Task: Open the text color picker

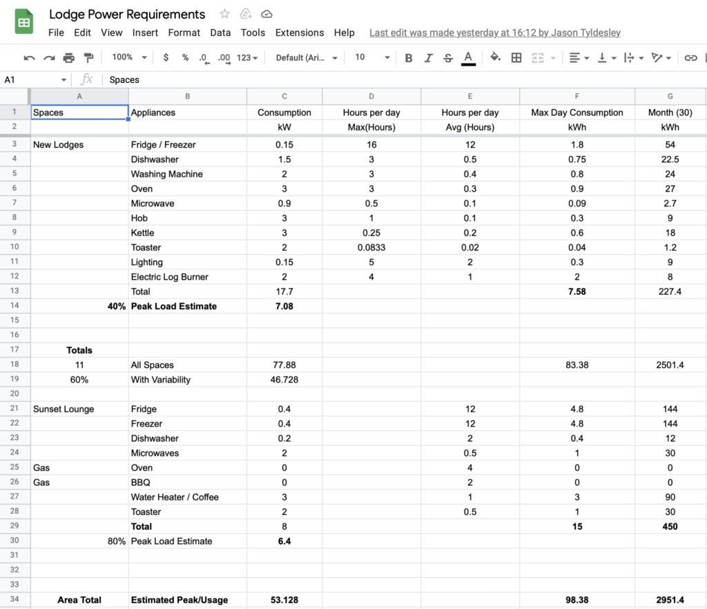Action: (x=469, y=58)
